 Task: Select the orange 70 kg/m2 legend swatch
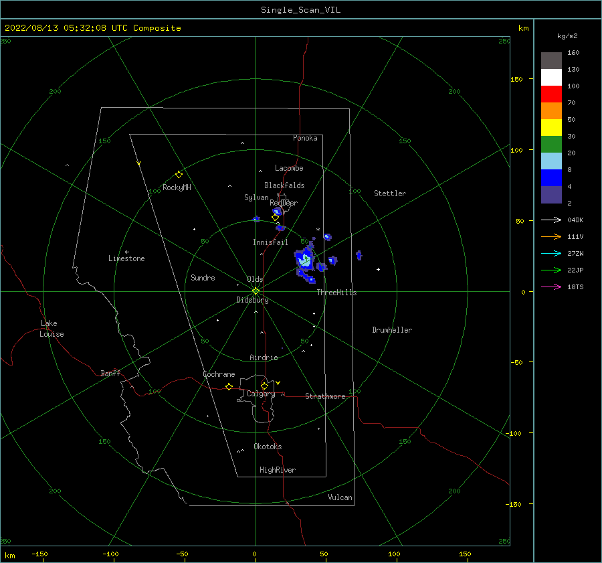[x=551, y=111]
